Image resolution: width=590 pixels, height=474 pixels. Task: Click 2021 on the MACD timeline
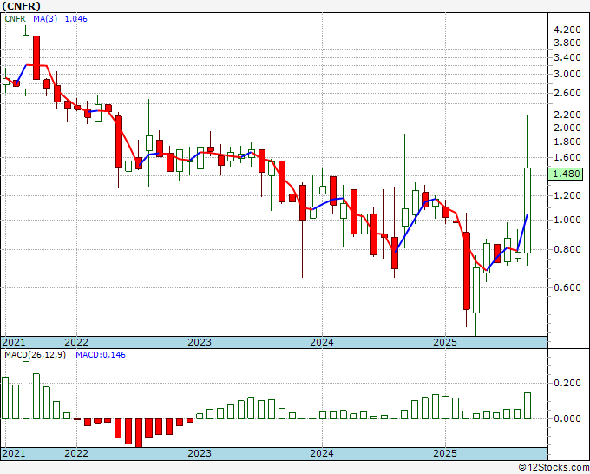(x=14, y=453)
